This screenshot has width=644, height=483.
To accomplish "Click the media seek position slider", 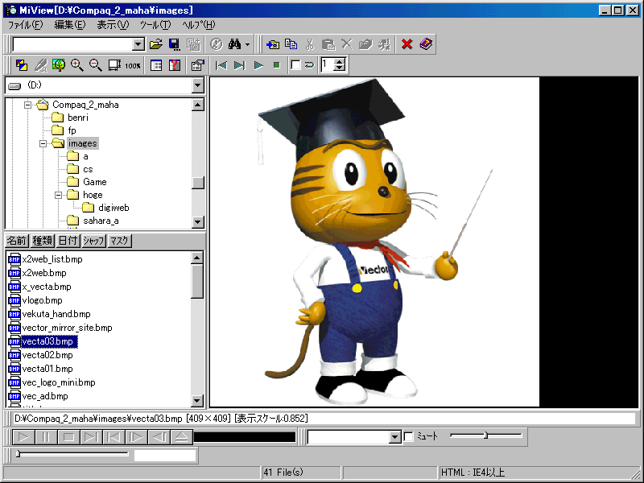I will point(72,454).
